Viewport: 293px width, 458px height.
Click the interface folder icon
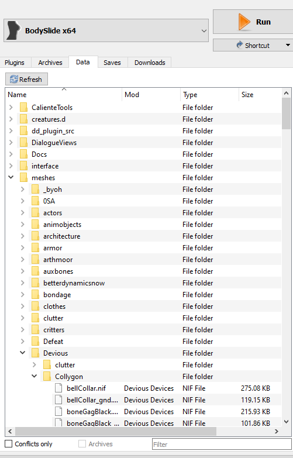pyautogui.click(x=23, y=166)
